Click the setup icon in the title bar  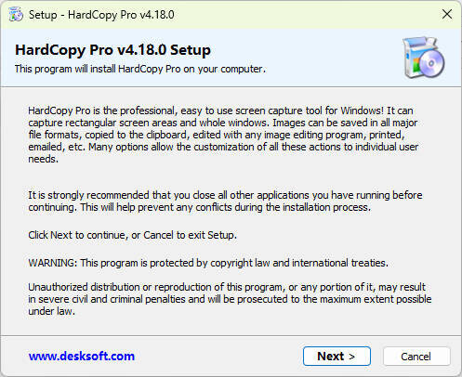16,14
